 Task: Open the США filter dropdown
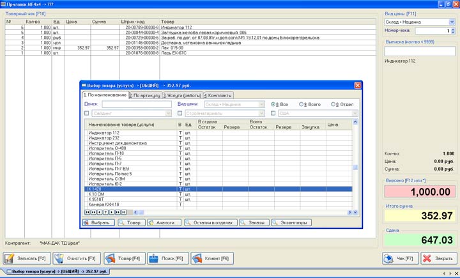[355, 113]
